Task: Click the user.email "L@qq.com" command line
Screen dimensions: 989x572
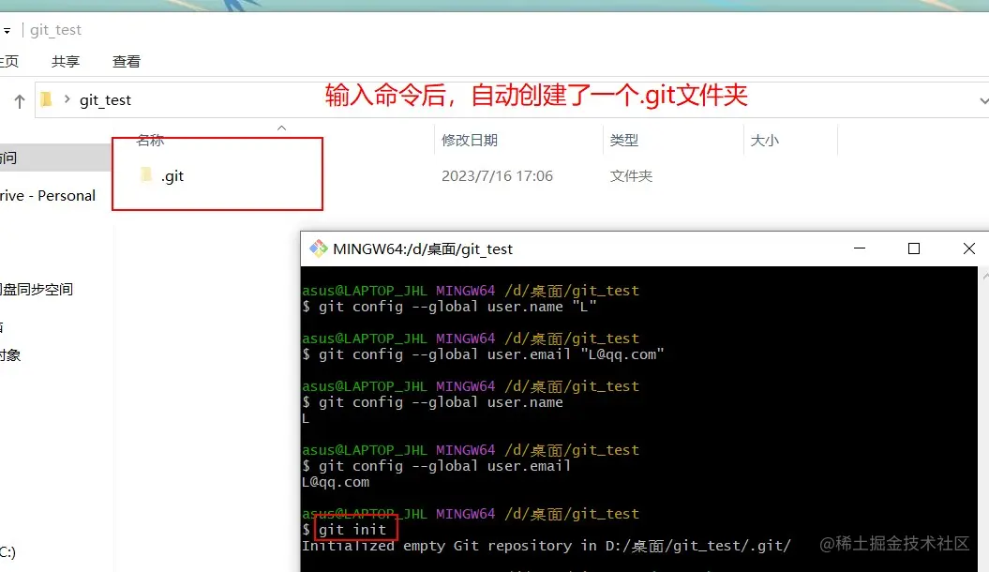Action: [483, 354]
